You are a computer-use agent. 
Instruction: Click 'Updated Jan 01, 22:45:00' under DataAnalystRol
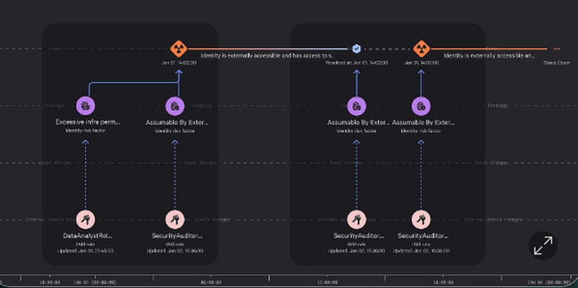[86, 251]
